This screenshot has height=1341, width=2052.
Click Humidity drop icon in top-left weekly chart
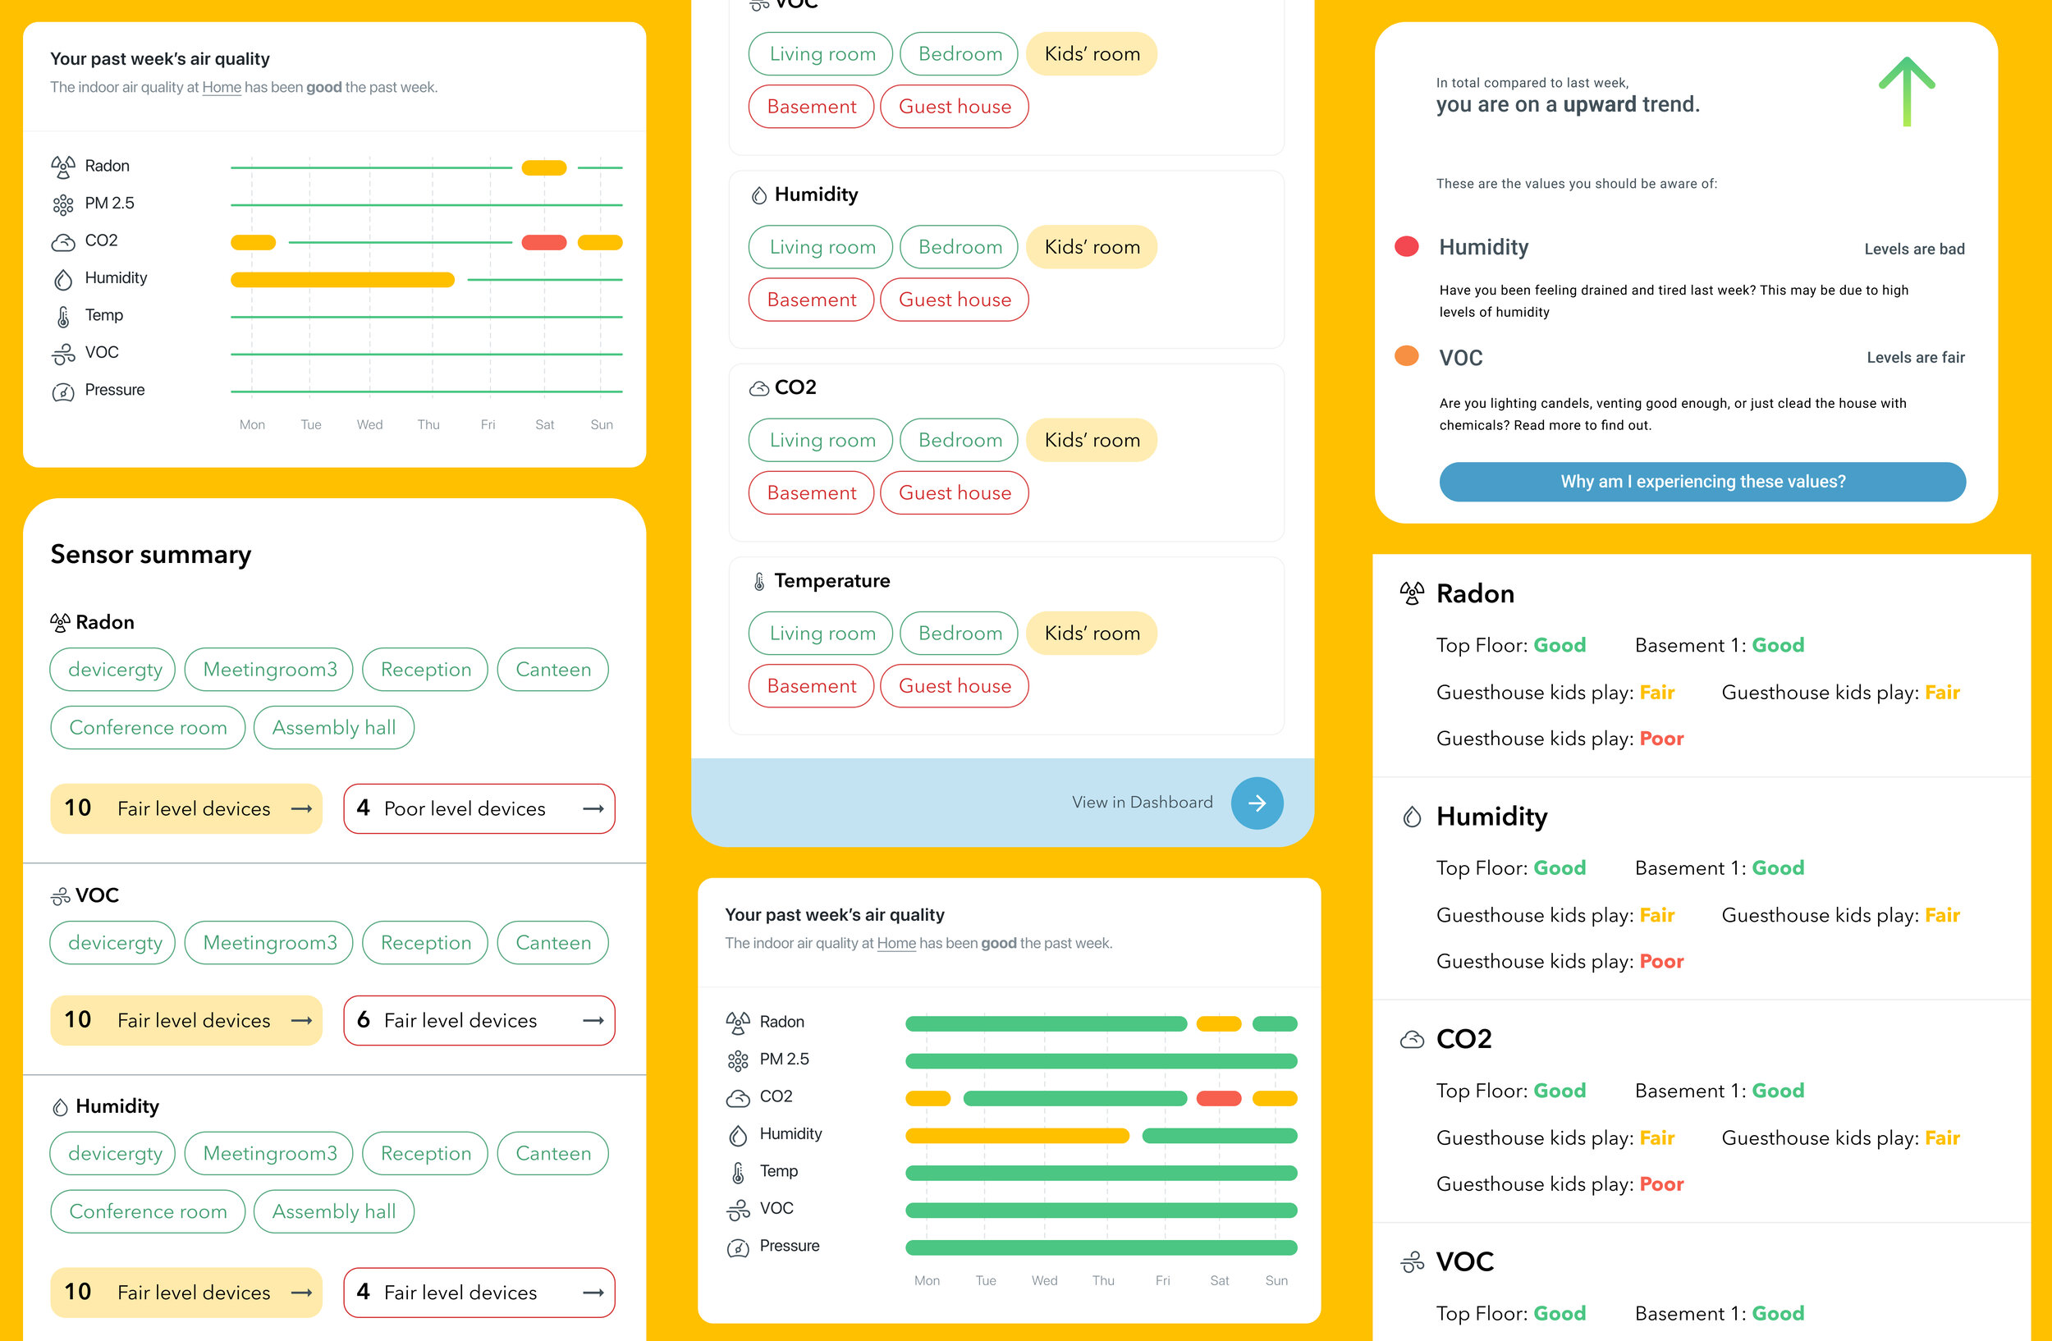click(x=63, y=279)
